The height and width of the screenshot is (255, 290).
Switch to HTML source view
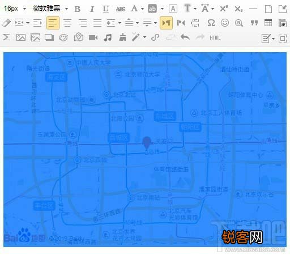point(215,38)
